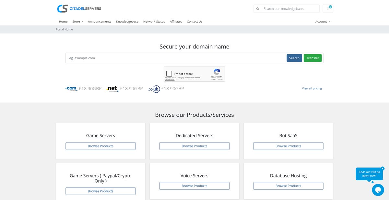Browse Products under Game Servers Paypal/Crypto Only

[100, 191]
